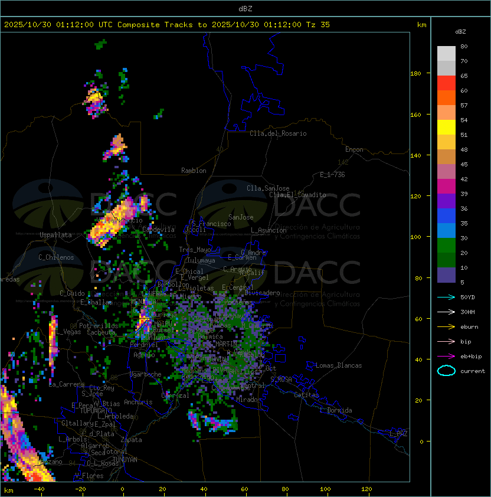Click the Cacheuta map label
The width and height of the screenshot is (491, 497).
101,332
